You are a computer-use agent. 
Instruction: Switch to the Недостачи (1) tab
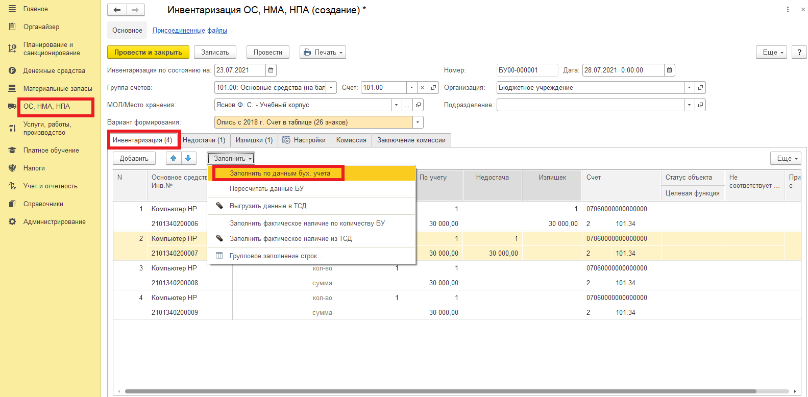(204, 140)
